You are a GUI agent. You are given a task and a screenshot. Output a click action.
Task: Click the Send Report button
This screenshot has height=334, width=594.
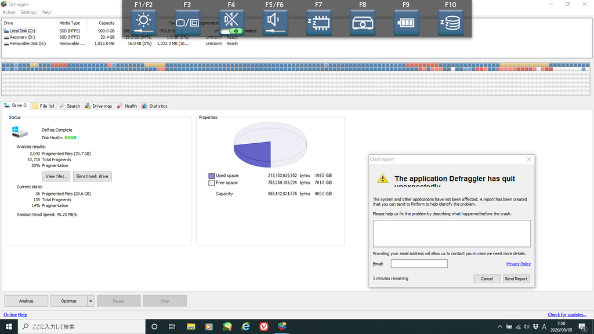[x=516, y=278]
